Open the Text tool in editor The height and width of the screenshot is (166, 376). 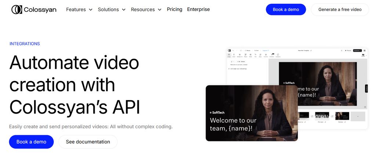coord(256,55)
